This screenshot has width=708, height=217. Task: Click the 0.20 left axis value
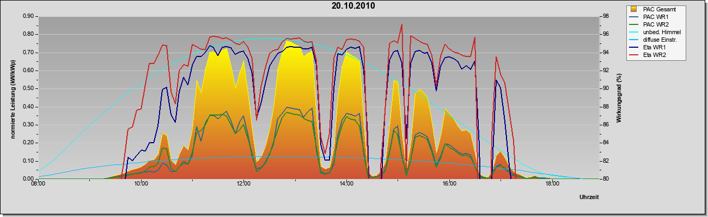coord(29,143)
